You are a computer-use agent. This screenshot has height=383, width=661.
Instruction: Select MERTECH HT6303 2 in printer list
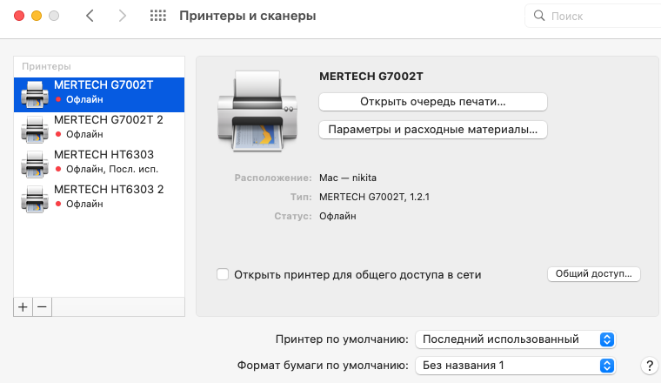pos(109,189)
